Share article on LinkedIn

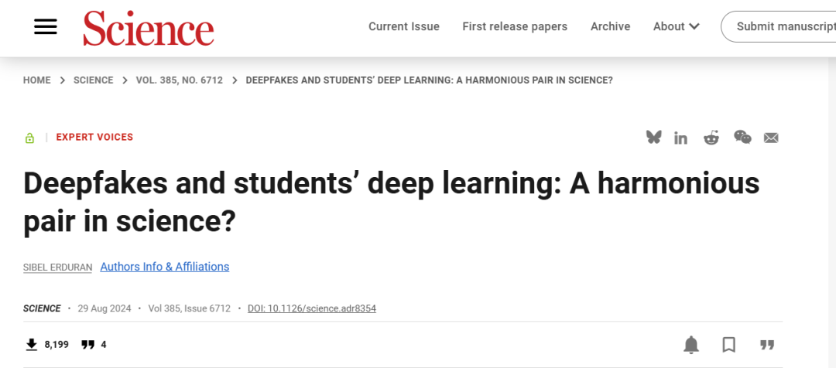coord(681,138)
